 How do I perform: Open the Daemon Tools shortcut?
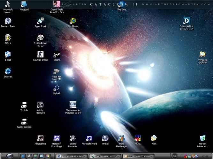[8, 21]
